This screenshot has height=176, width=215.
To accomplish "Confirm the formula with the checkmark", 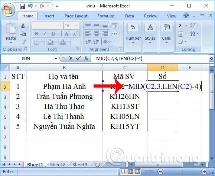I will tap(78, 58).
